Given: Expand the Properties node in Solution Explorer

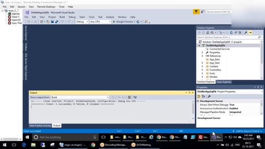Looking at the screenshot, I should [x=202, y=53].
